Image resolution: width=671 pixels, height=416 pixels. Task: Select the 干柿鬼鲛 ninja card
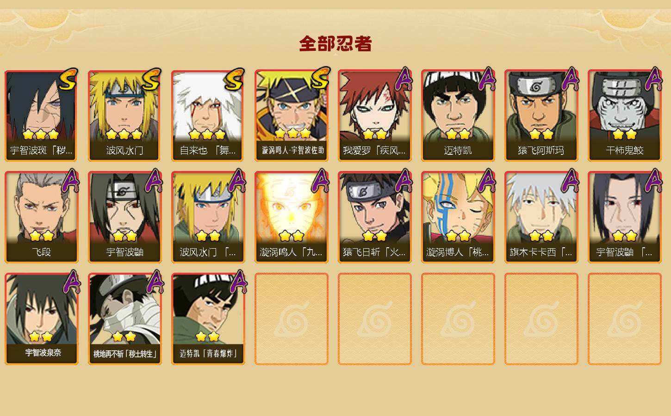tap(624, 116)
